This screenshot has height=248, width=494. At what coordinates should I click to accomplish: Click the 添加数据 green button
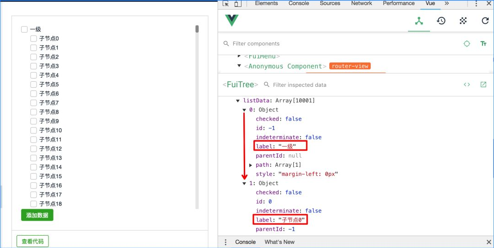click(x=37, y=215)
